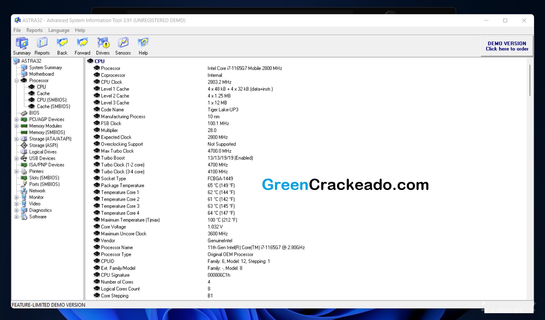
Task: Click the Monitor icon in tree
Action: point(24,197)
